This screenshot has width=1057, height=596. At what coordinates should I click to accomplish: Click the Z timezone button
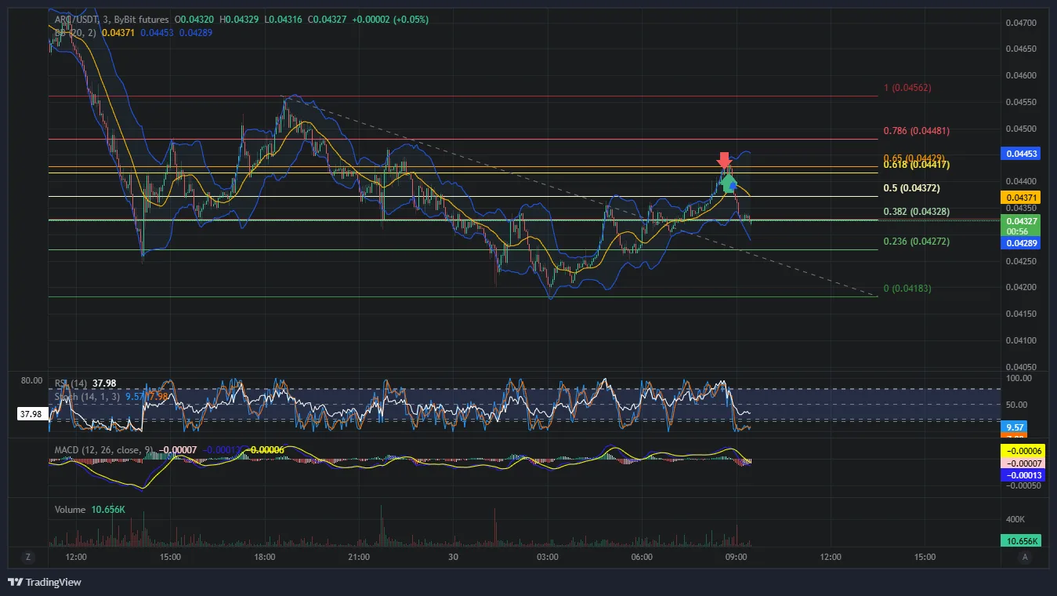pyautogui.click(x=28, y=557)
